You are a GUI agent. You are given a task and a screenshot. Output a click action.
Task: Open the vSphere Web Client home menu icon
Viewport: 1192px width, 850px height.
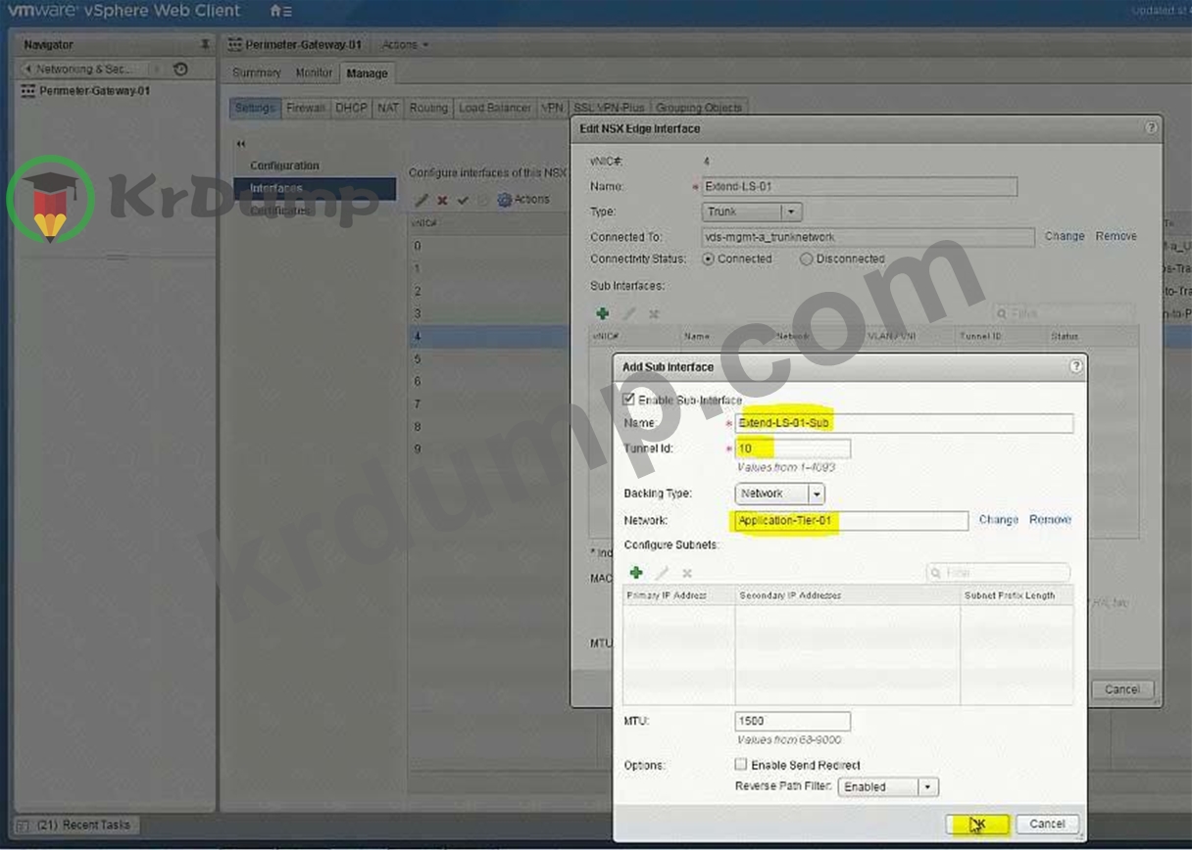[x=280, y=12]
